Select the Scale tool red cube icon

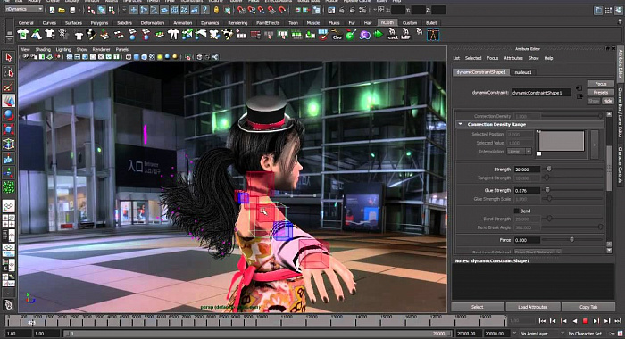[x=9, y=129]
